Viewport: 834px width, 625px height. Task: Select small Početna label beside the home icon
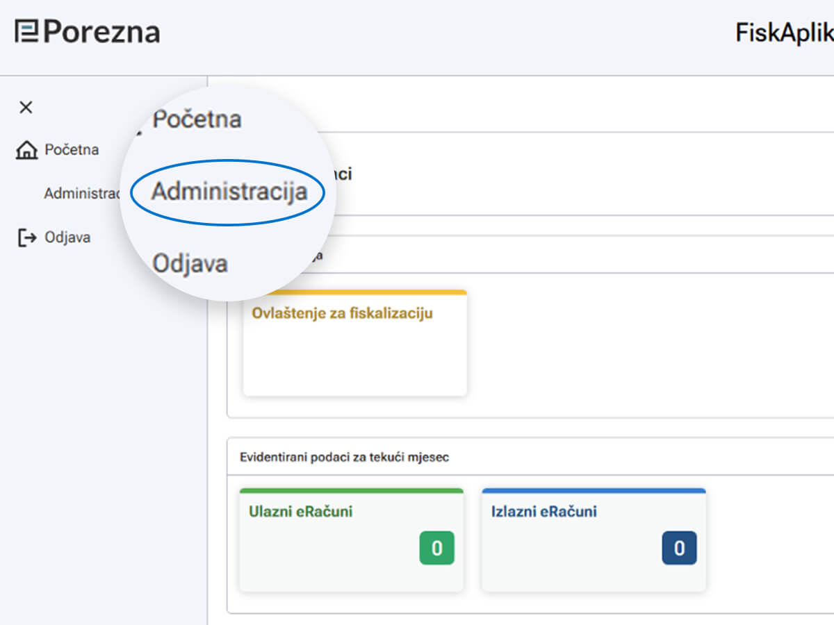pos(72,149)
